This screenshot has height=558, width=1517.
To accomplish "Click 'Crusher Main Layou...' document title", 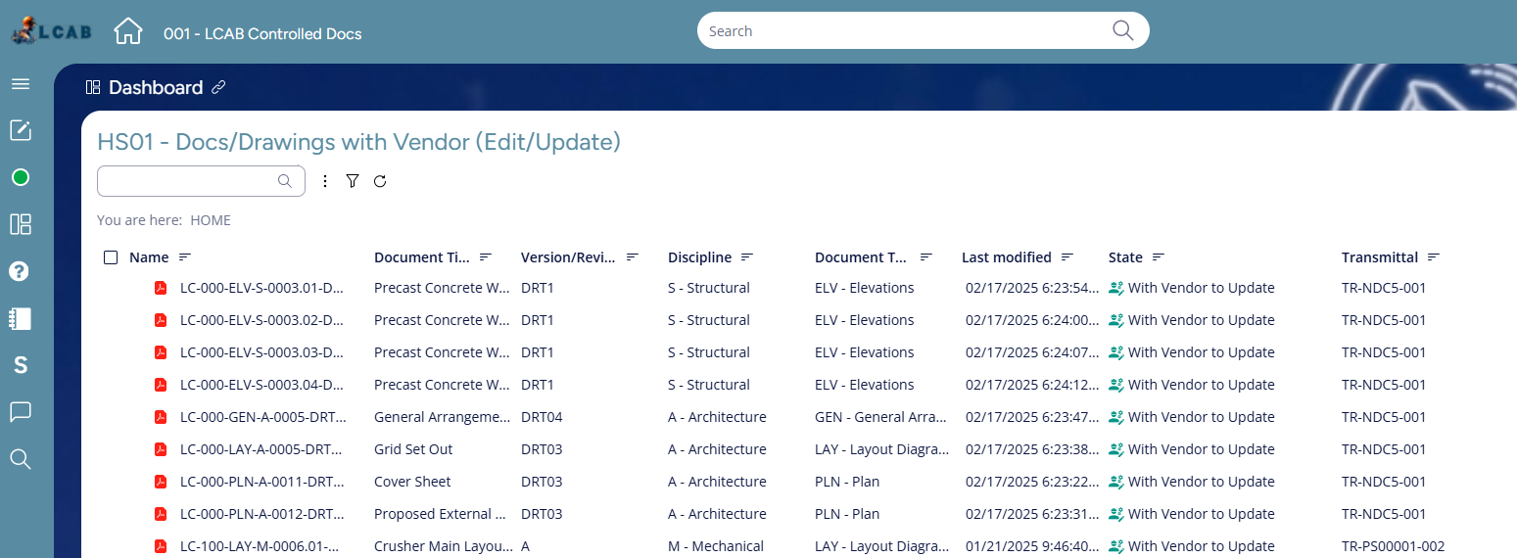I will 444,546.
